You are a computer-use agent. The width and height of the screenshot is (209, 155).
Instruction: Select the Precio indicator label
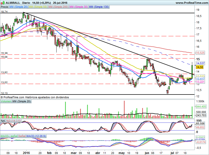(5, 7)
